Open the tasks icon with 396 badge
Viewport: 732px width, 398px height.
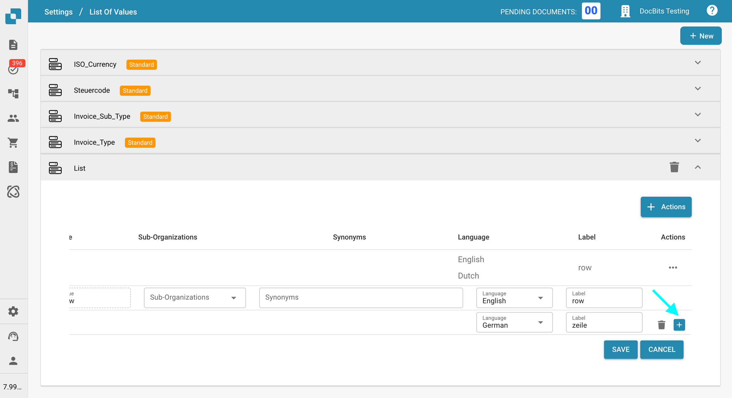[x=13, y=69]
